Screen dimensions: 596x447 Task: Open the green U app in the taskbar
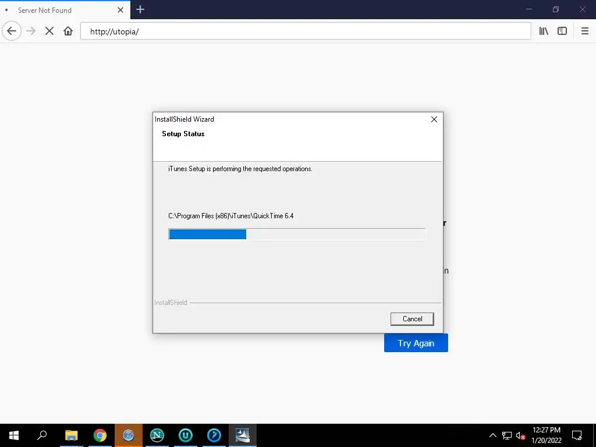click(186, 435)
